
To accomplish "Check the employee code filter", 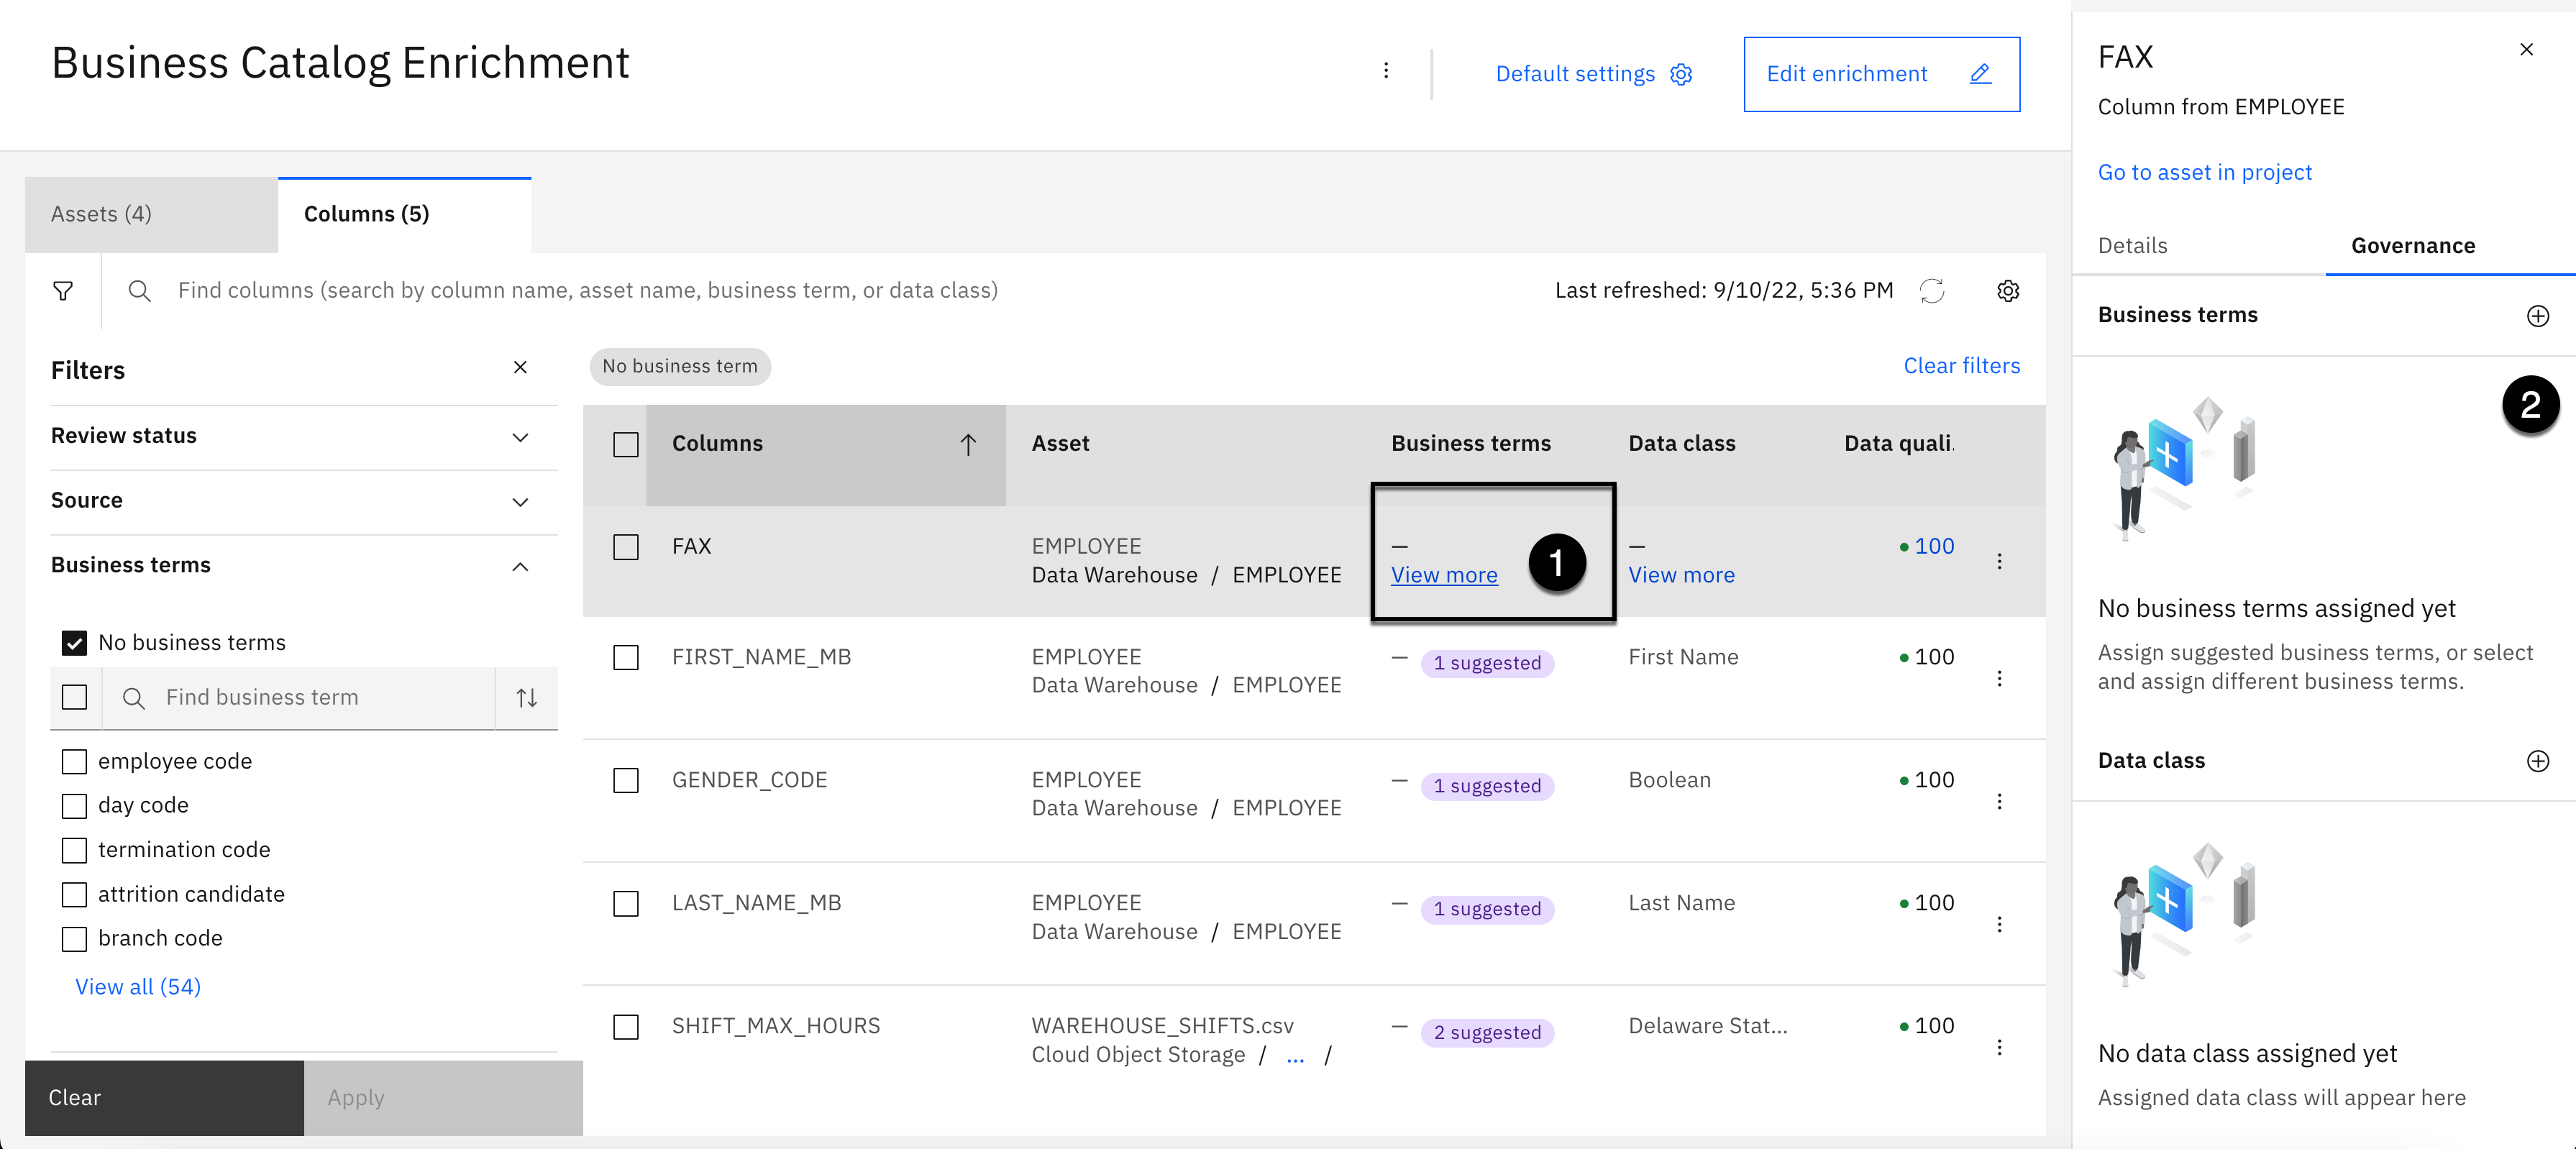I will pyautogui.click(x=74, y=762).
